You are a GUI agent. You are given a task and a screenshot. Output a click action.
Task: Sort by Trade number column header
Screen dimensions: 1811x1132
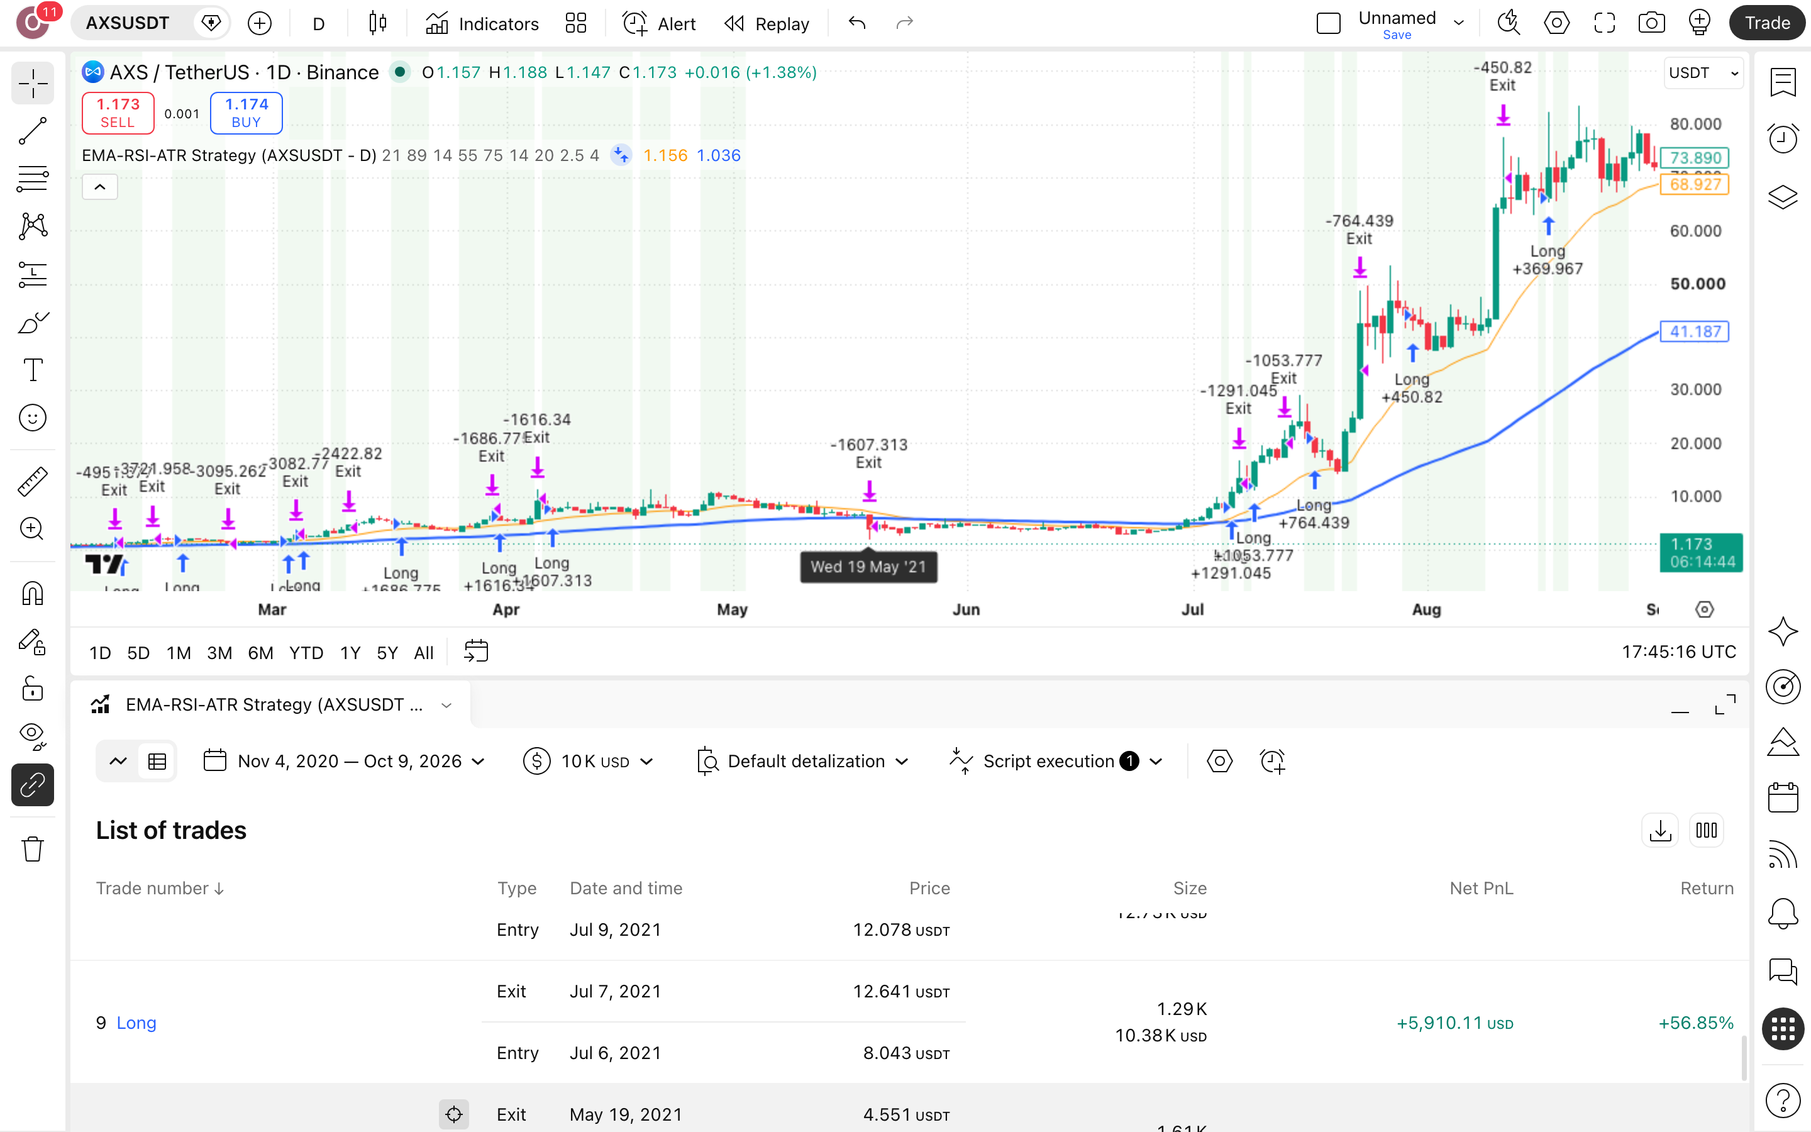159,888
